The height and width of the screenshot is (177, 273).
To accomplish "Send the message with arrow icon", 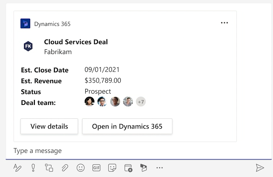I will pyautogui.click(x=260, y=168).
